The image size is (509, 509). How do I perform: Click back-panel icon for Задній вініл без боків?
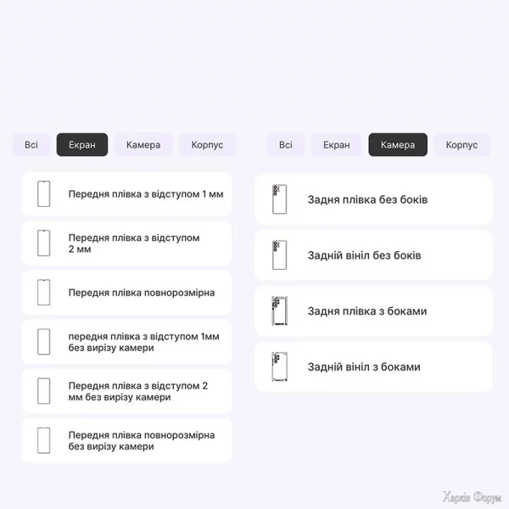pyautogui.click(x=279, y=255)
